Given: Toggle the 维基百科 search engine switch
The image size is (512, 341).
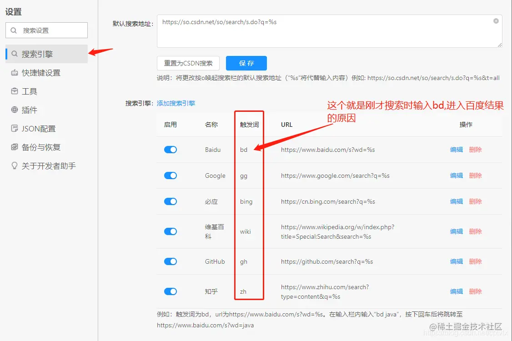Looking at the screenshot, I should tap(171, 231).
